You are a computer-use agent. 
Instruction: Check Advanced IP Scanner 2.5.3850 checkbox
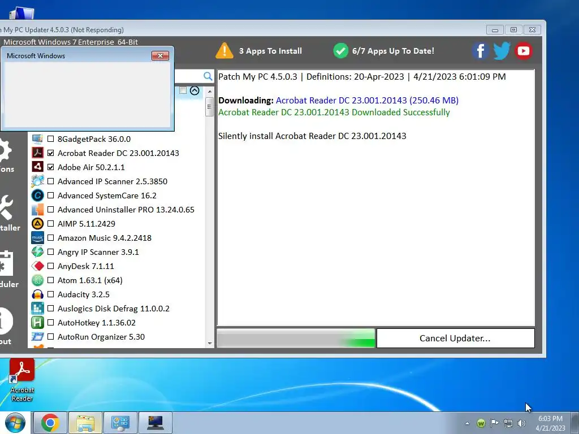50,181
